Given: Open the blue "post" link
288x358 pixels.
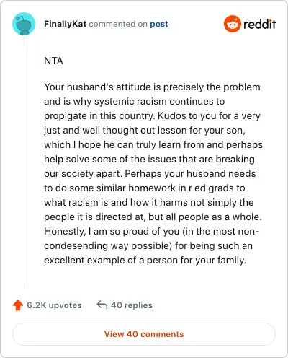Looking at the screenshot, I should pyautogui.click(x=159, y=24).
